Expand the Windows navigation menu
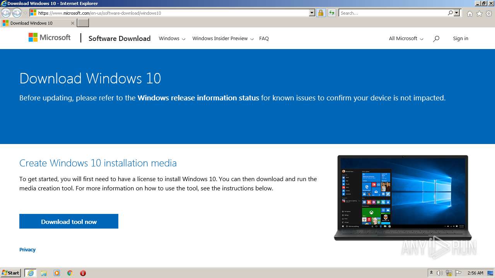This screenshot has width=495, height=278. pos(172,39)
